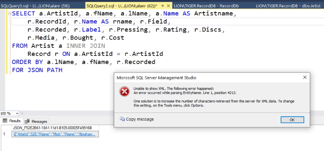Select the SQLQuery2.sql tab

pos(122,6)
